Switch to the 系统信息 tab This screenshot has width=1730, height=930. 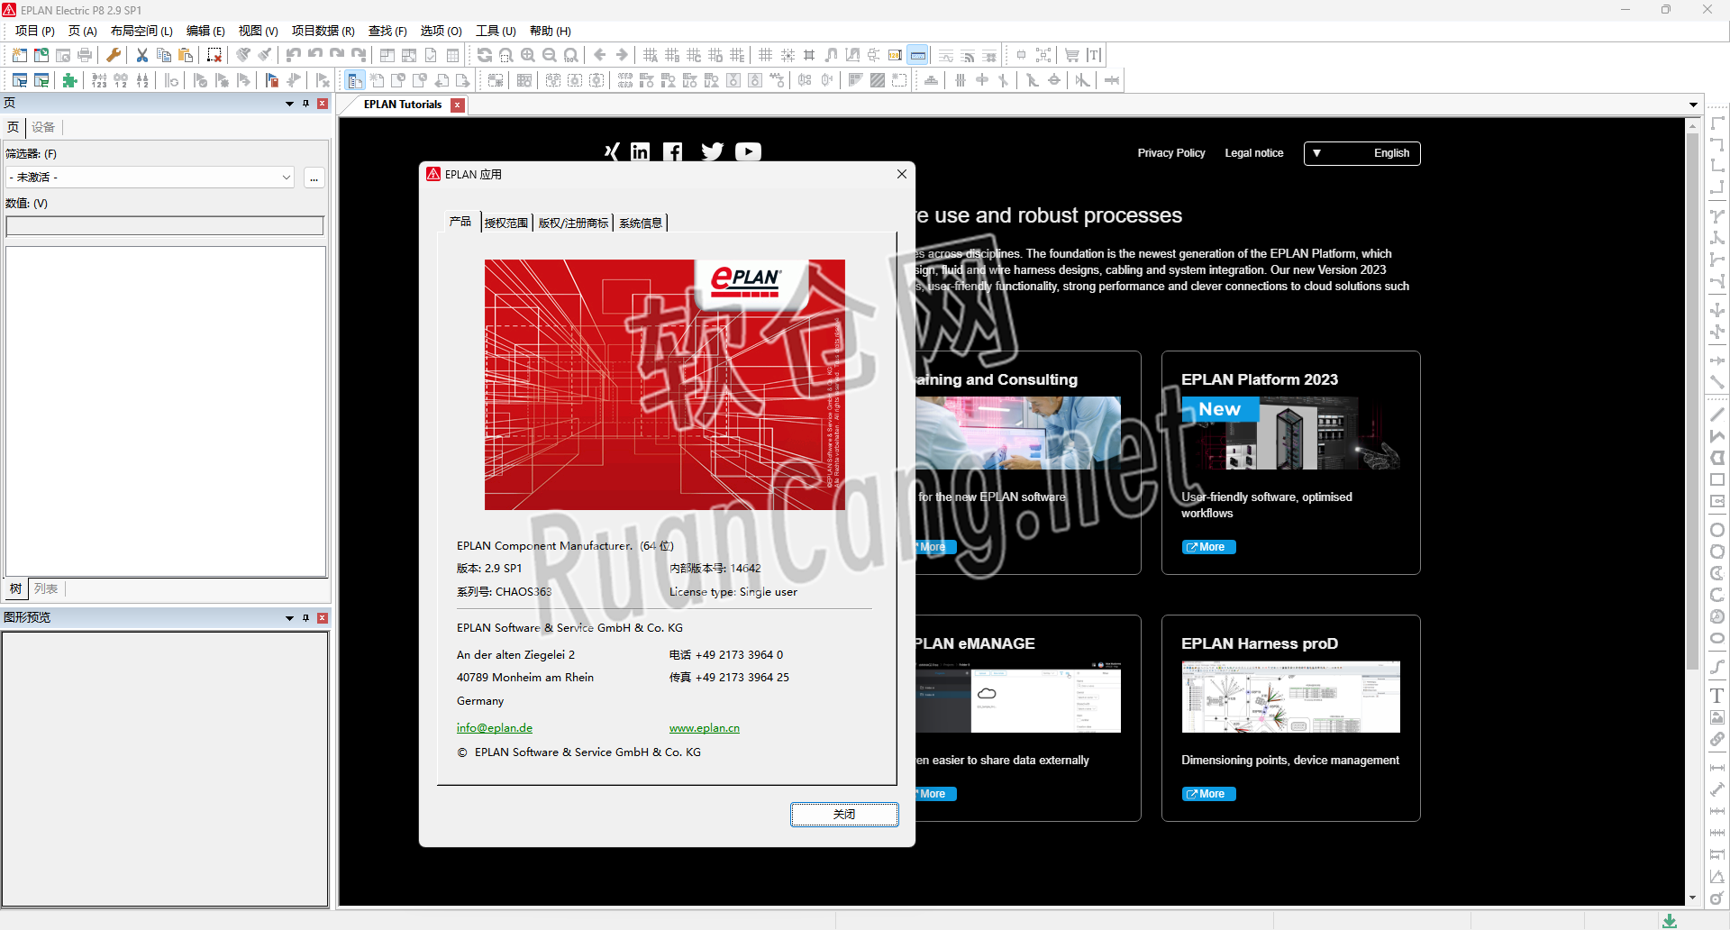[640, 223]
